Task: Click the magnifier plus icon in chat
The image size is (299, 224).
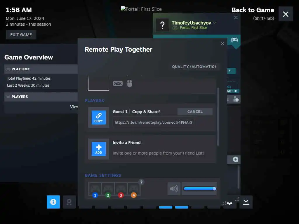Action: [236, 160]
